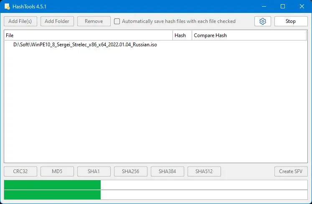Click the HashTools app icon in title bar
Image resolution: width=312 pixels, height=204 pixels.
coord(7,6)
